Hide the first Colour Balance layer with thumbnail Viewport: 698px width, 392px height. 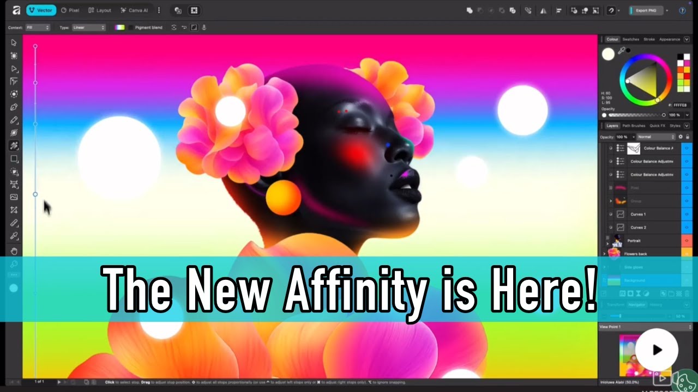[x=687, y=148]
